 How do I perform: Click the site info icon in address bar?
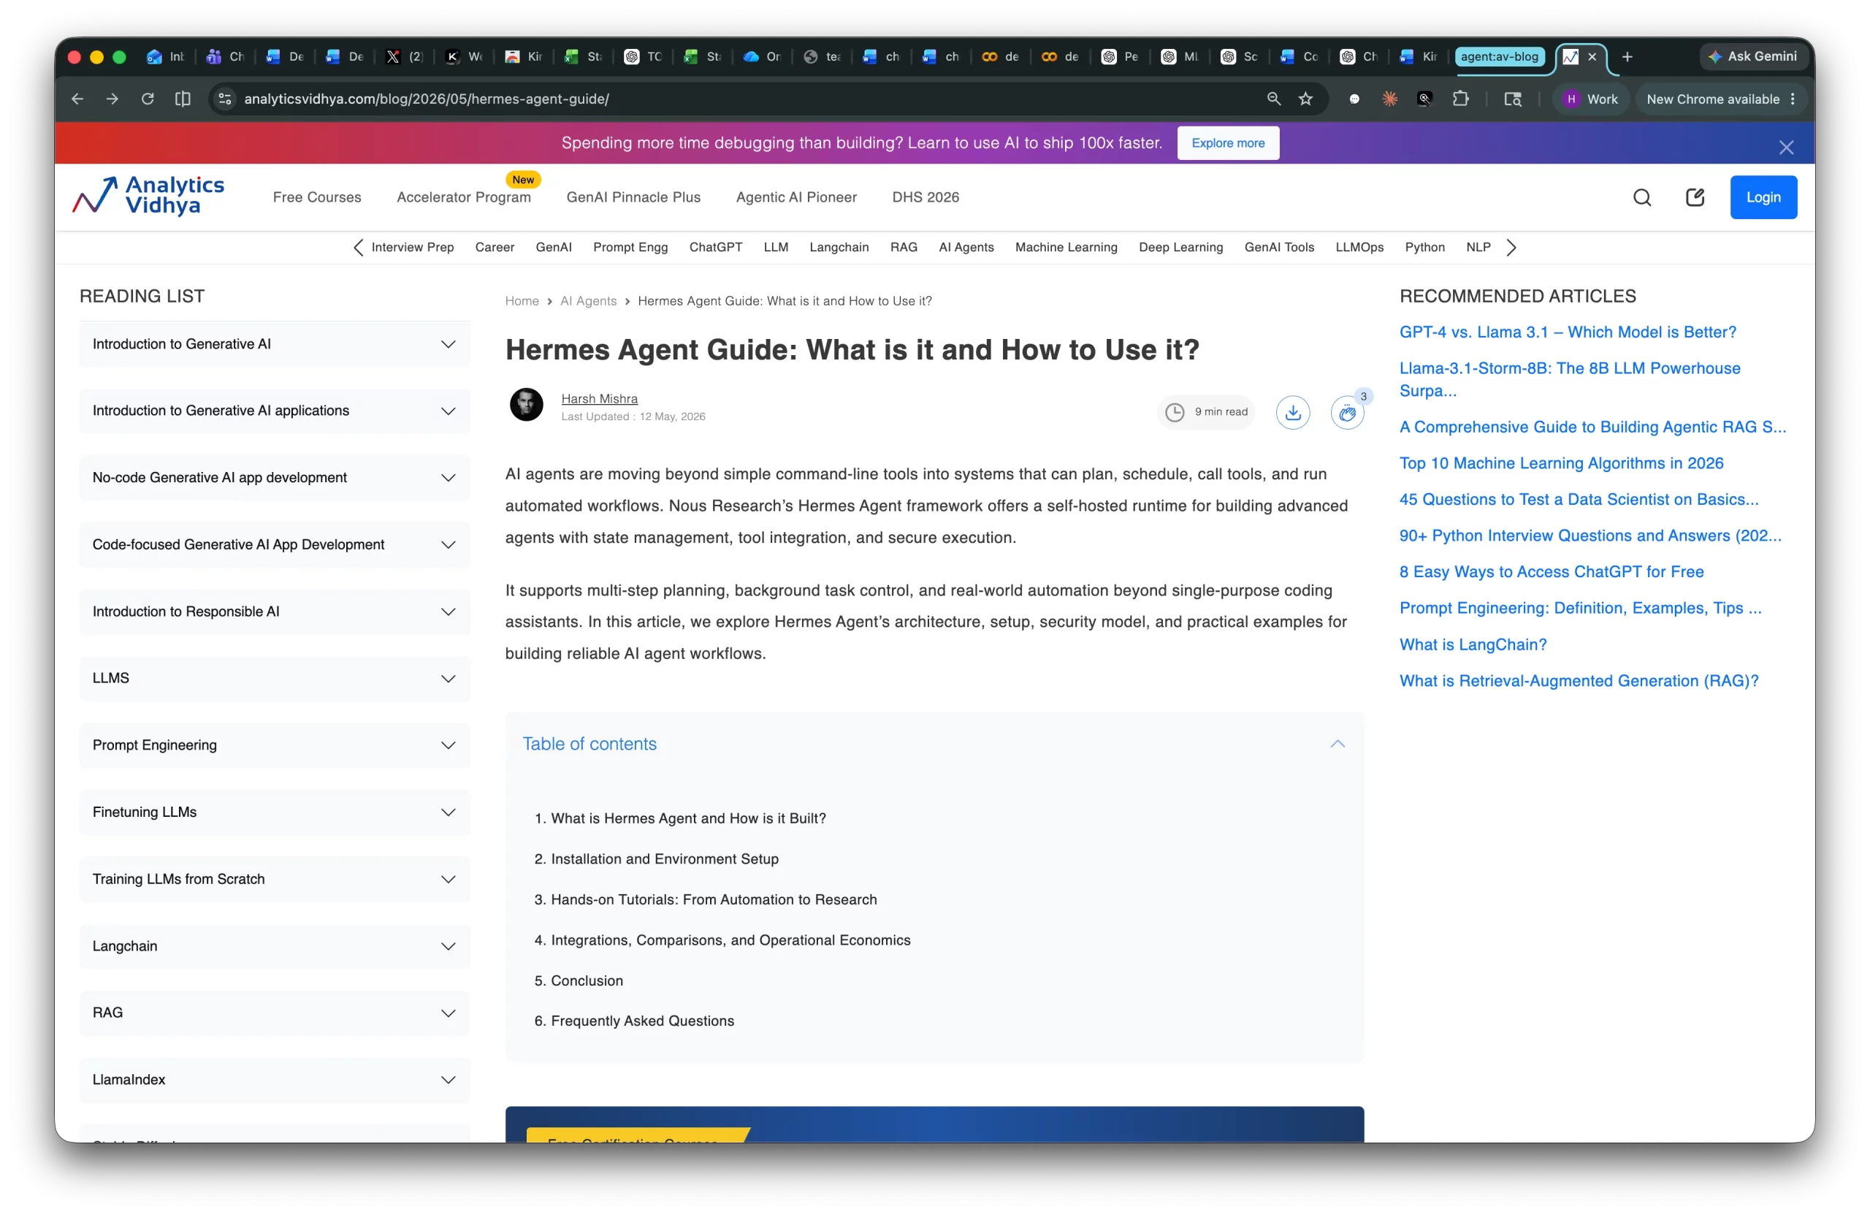[x=225, y=99]
